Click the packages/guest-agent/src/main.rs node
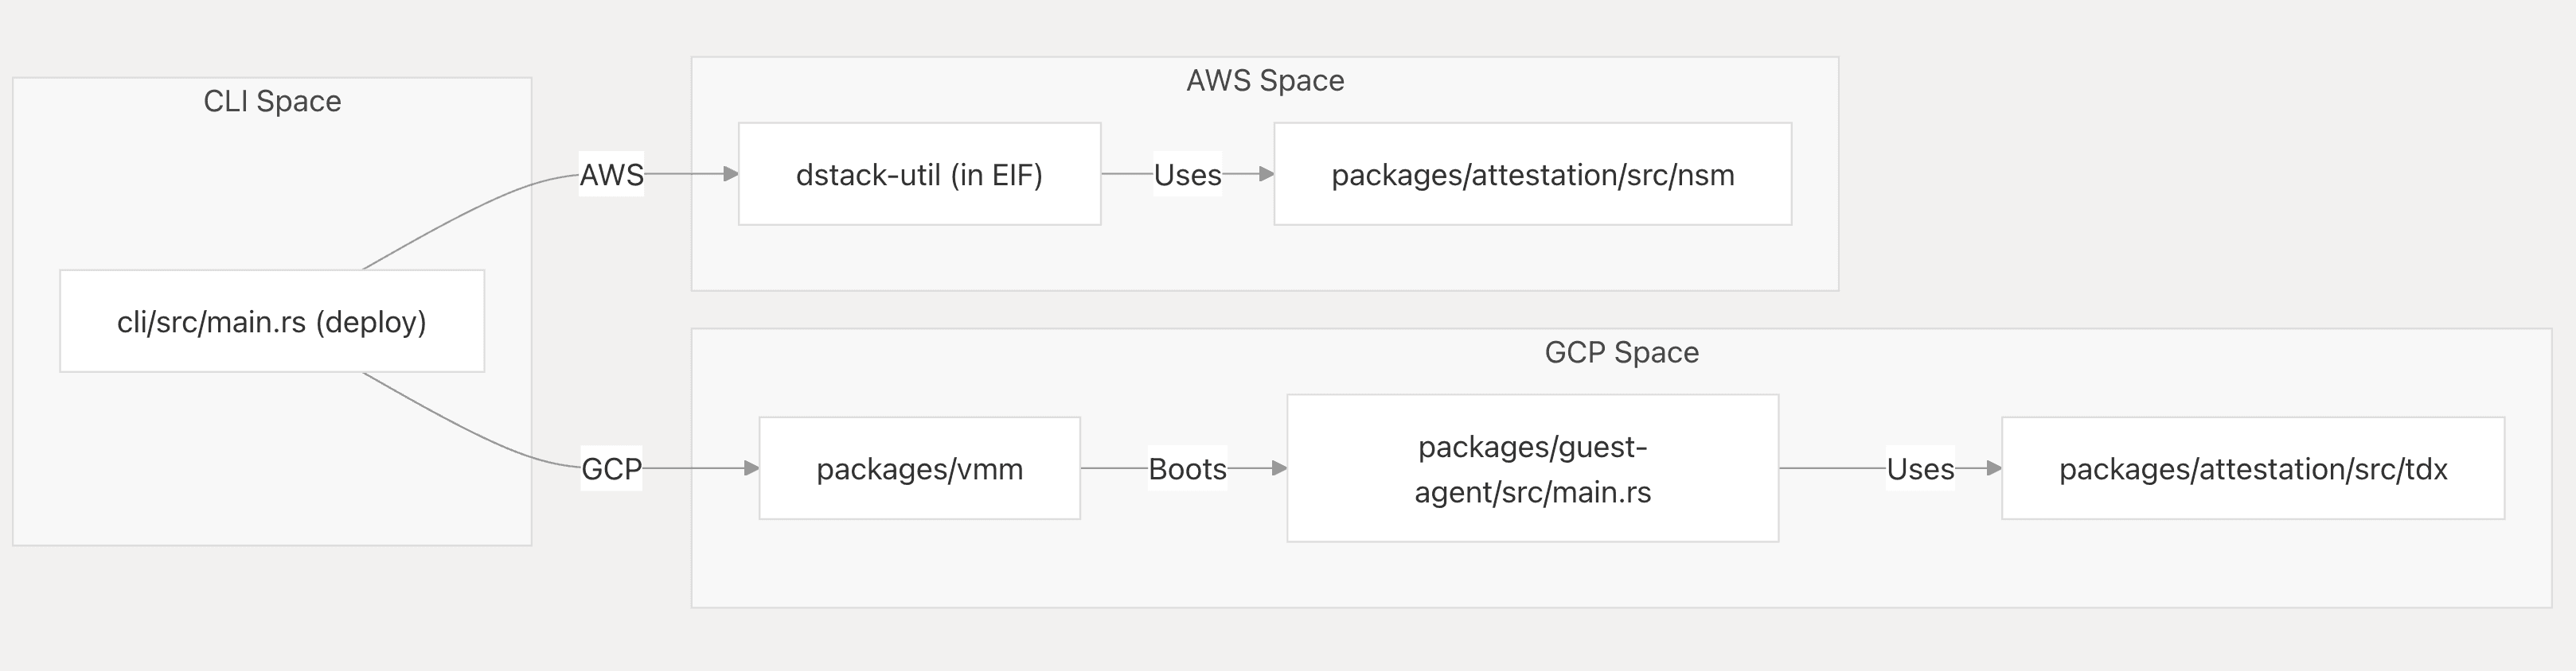The width and height of the screenshot is (2576, 671). pos(1532,468)
